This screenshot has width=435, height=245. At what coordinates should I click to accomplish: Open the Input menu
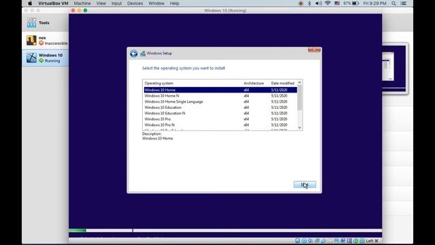coord(116,3)
